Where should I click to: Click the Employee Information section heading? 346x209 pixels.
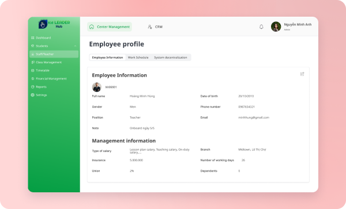click(x=119, y=75)
